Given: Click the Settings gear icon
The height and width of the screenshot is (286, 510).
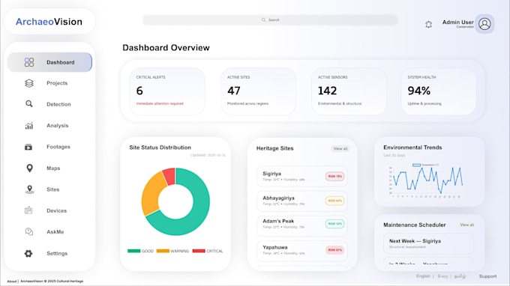Looking at the screenshot, I should 28,253.
